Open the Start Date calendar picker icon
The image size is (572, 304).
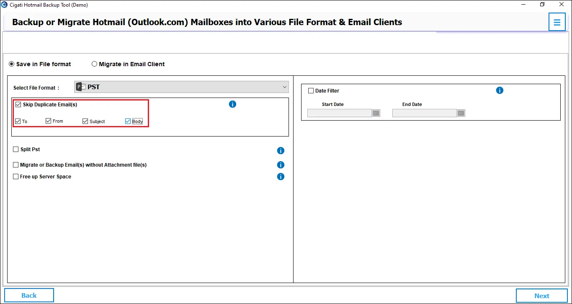point(376,113)
